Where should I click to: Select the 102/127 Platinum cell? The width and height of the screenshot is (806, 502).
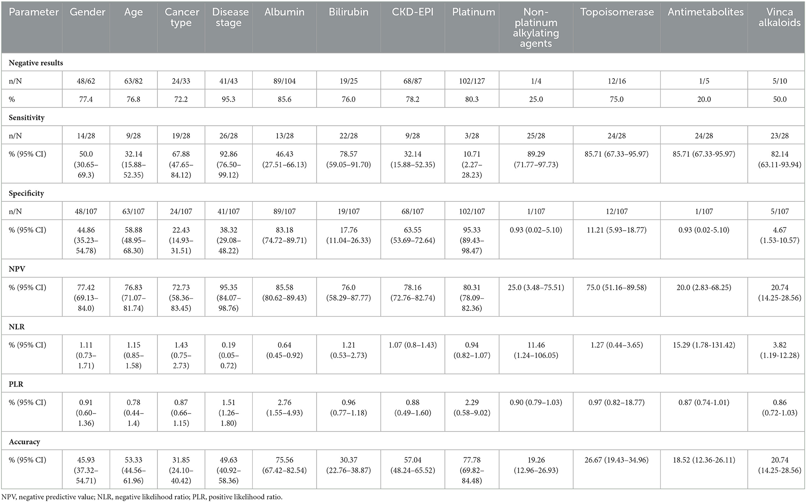pos(472,81)
